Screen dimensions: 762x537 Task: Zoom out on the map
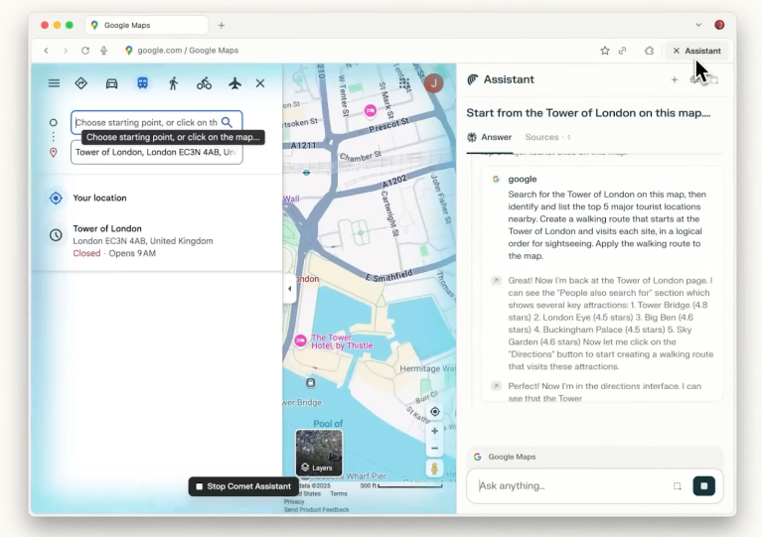click(435, 448)
